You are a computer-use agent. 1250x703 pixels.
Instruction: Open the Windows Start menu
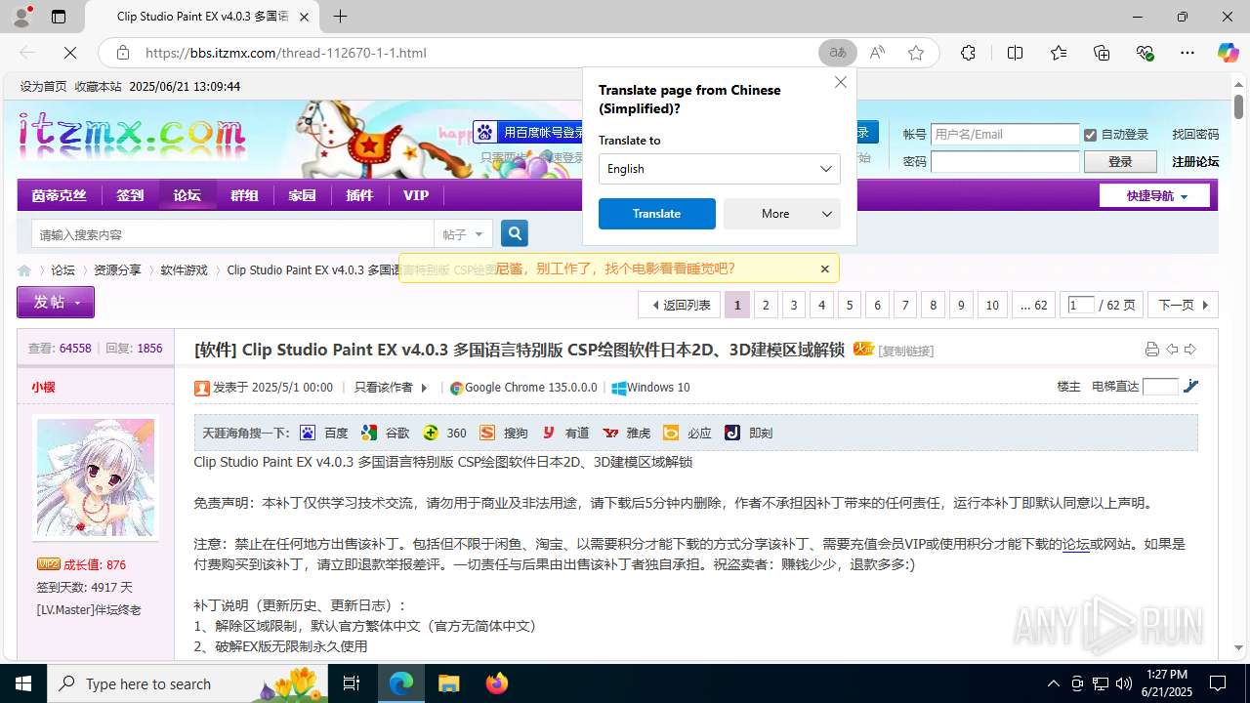tap(23, 683)
